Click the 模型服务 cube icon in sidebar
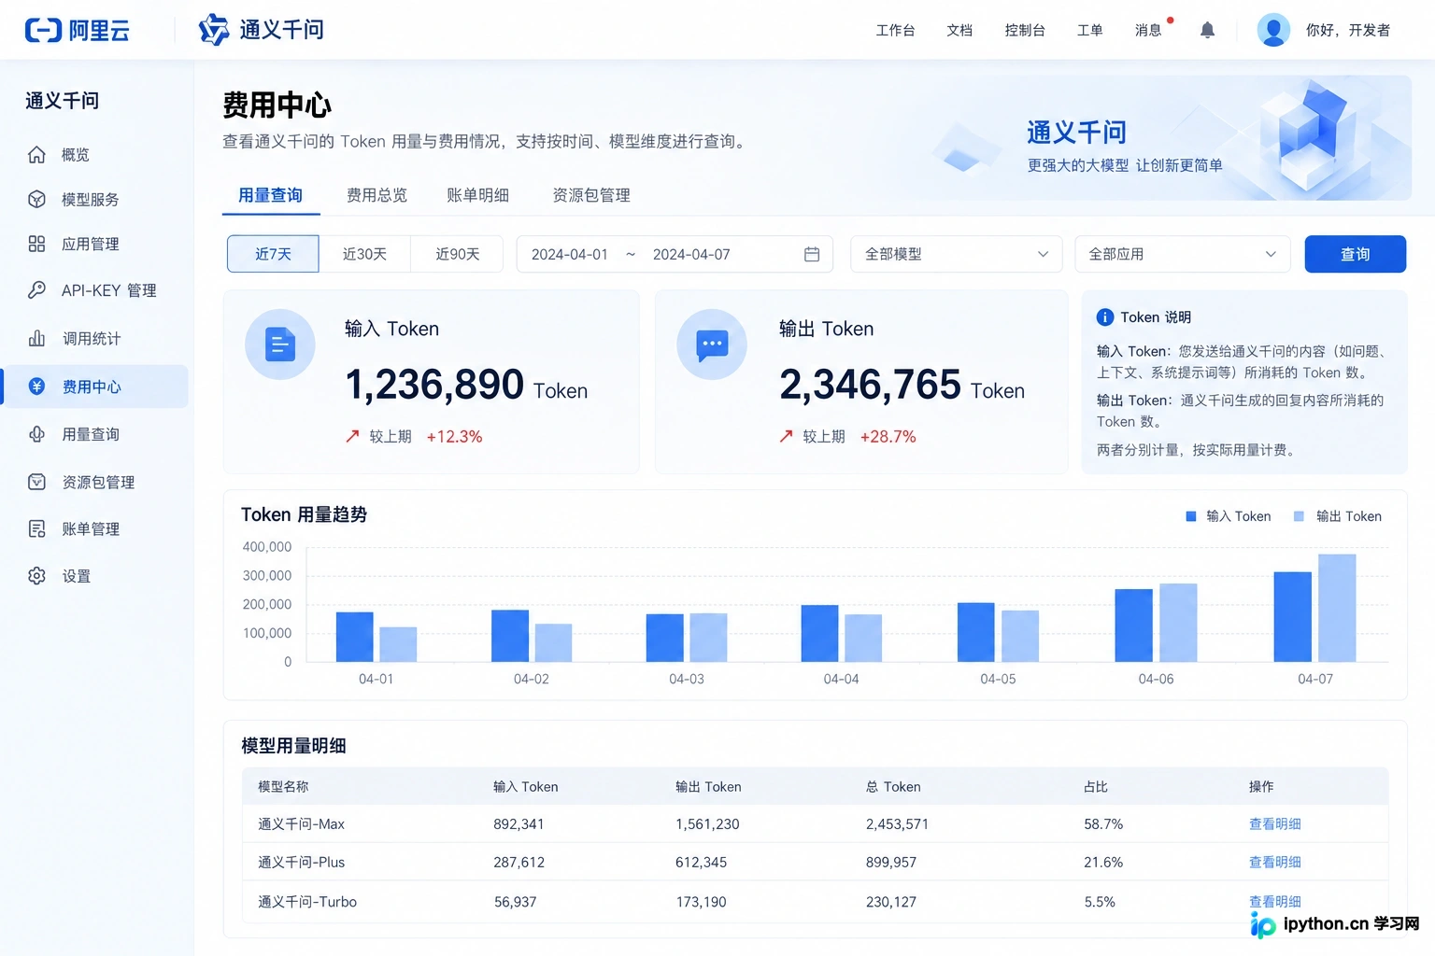 click(x=36, y=199)
